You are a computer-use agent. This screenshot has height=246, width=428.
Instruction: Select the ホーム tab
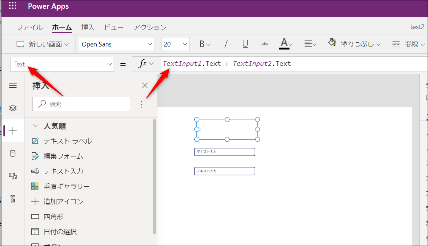(62, 27)
